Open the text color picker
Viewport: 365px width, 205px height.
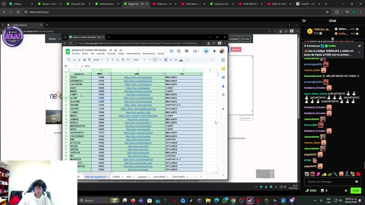click(181, 60)
